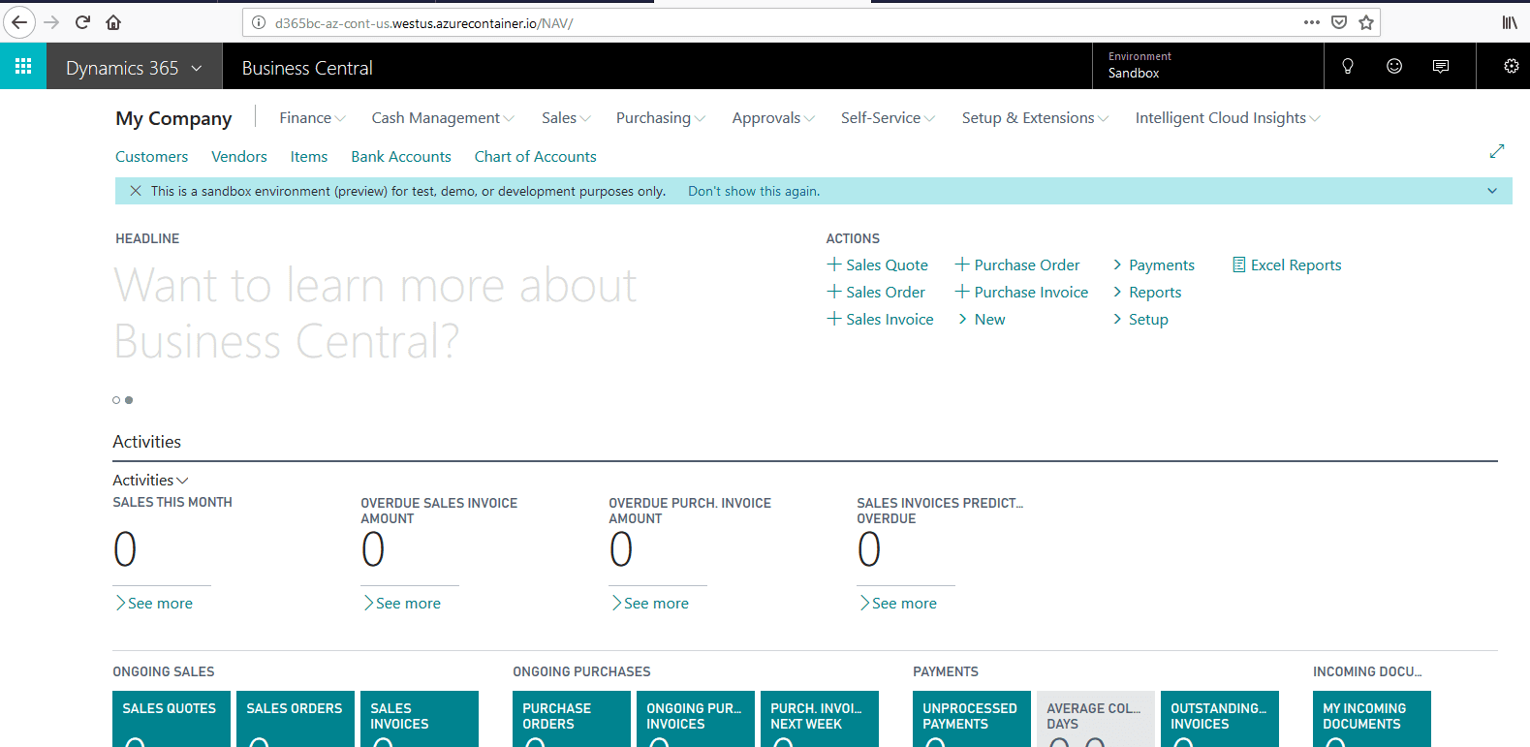
Task: Expand the page with the diagonal arrows icon
Action: pyautogui.click(x=1497, y=151)
